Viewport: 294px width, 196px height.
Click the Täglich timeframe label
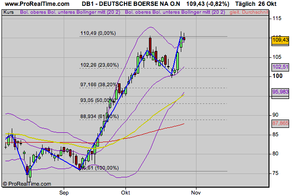(245, 4)
